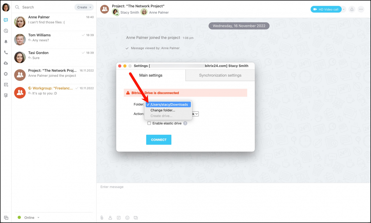The width and height of the screenshot is (371, 223).
Task: Open notifications bell in left sidebar
Action: [6, 42]
